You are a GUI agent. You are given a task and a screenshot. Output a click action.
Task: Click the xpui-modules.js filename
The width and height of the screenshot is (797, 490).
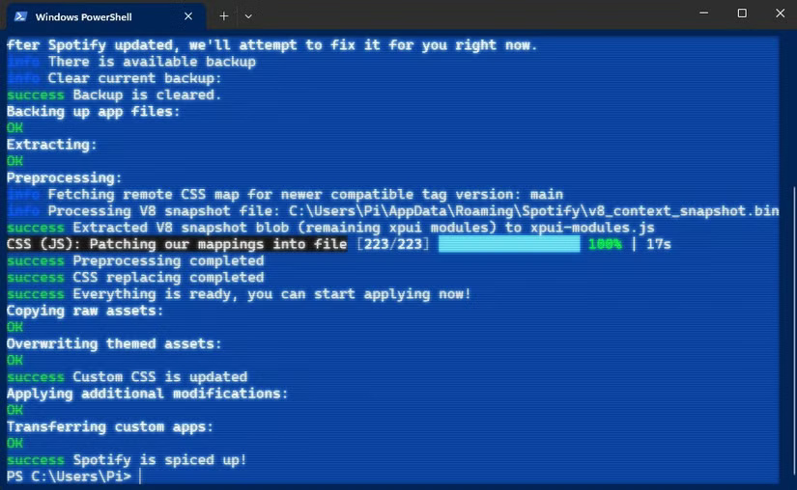(x=592, y=228)
